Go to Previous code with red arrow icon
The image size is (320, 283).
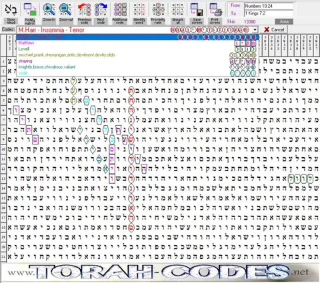click(85, 9)
